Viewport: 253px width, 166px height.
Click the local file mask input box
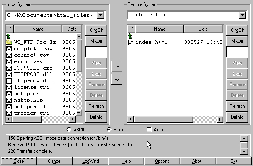pos(96,52)
